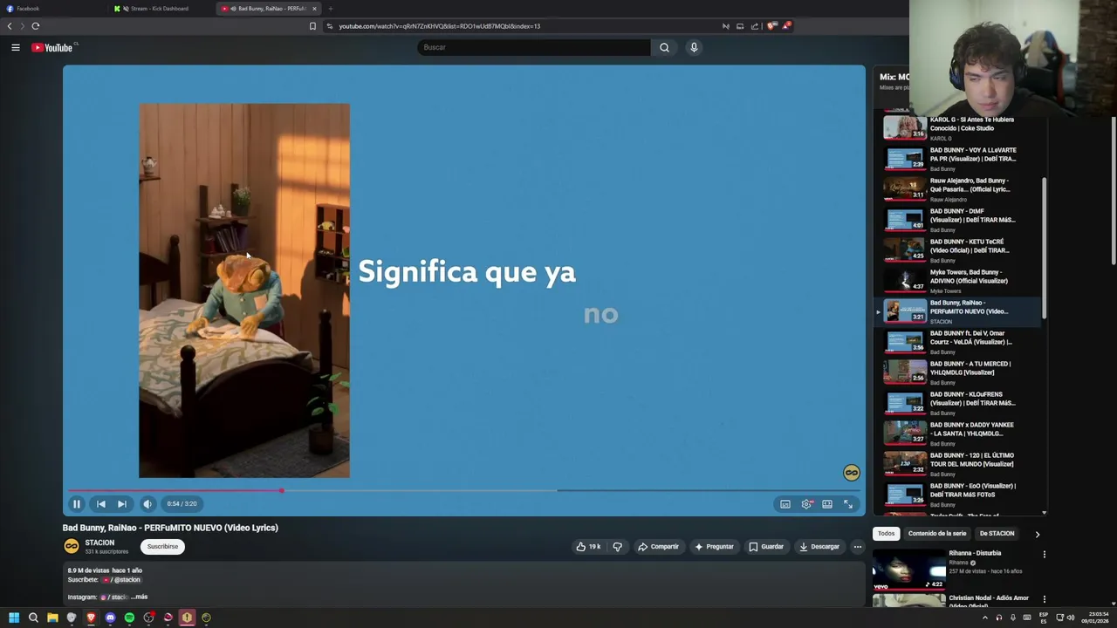Viewport: 1117px width, 628px height.
Task: Go back in browser history
Action: click(10, 26)
